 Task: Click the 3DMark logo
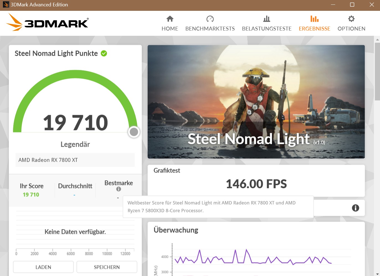[x=47, y=22]
